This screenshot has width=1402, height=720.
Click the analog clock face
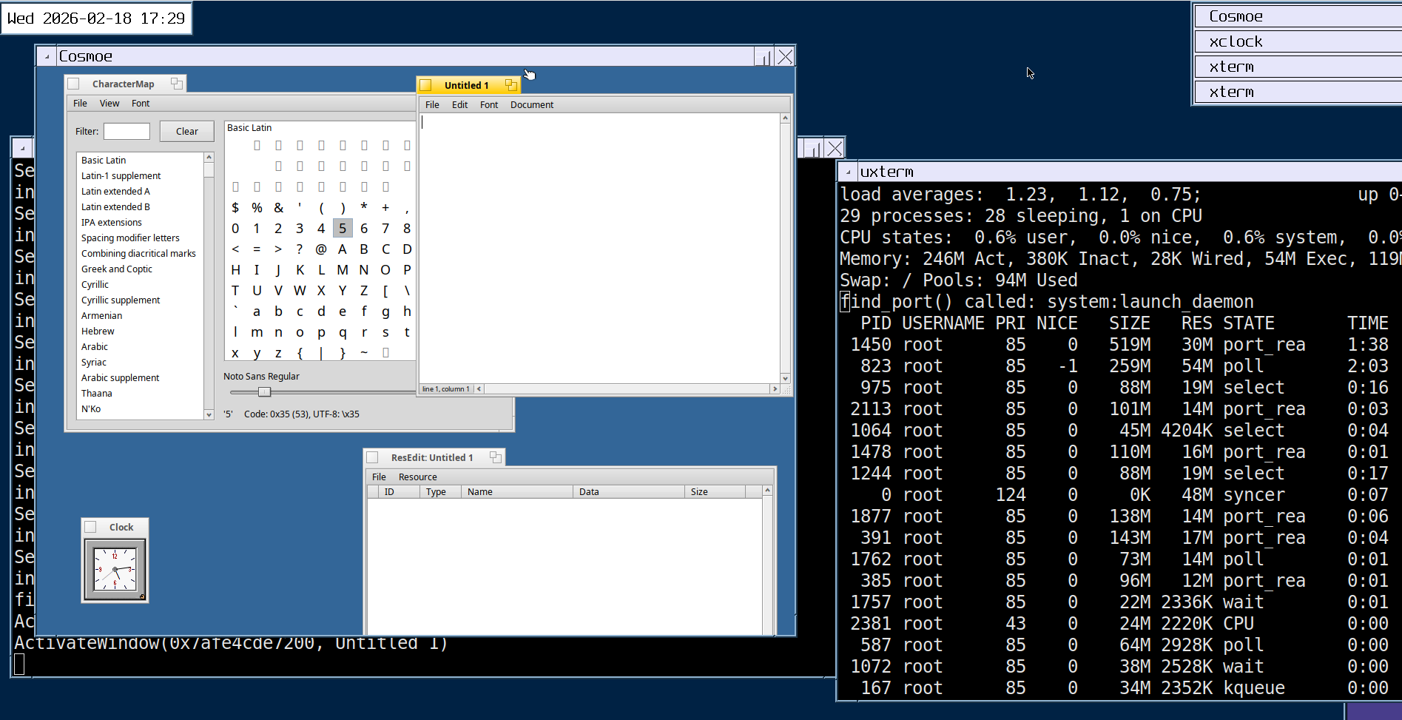tap(115, 569)
